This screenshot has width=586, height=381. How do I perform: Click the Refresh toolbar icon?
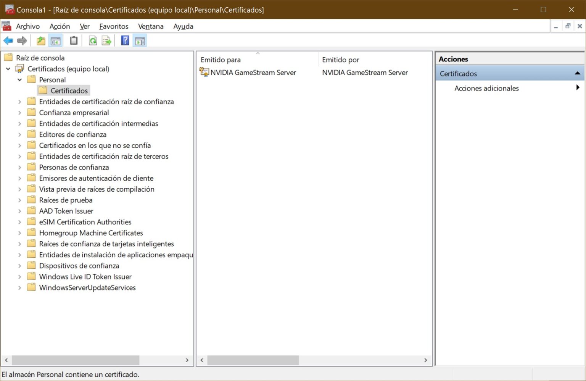click(93, 40)
